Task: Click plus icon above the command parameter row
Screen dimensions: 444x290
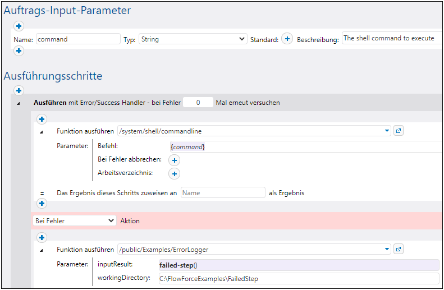Action: (x=19, y=26)
